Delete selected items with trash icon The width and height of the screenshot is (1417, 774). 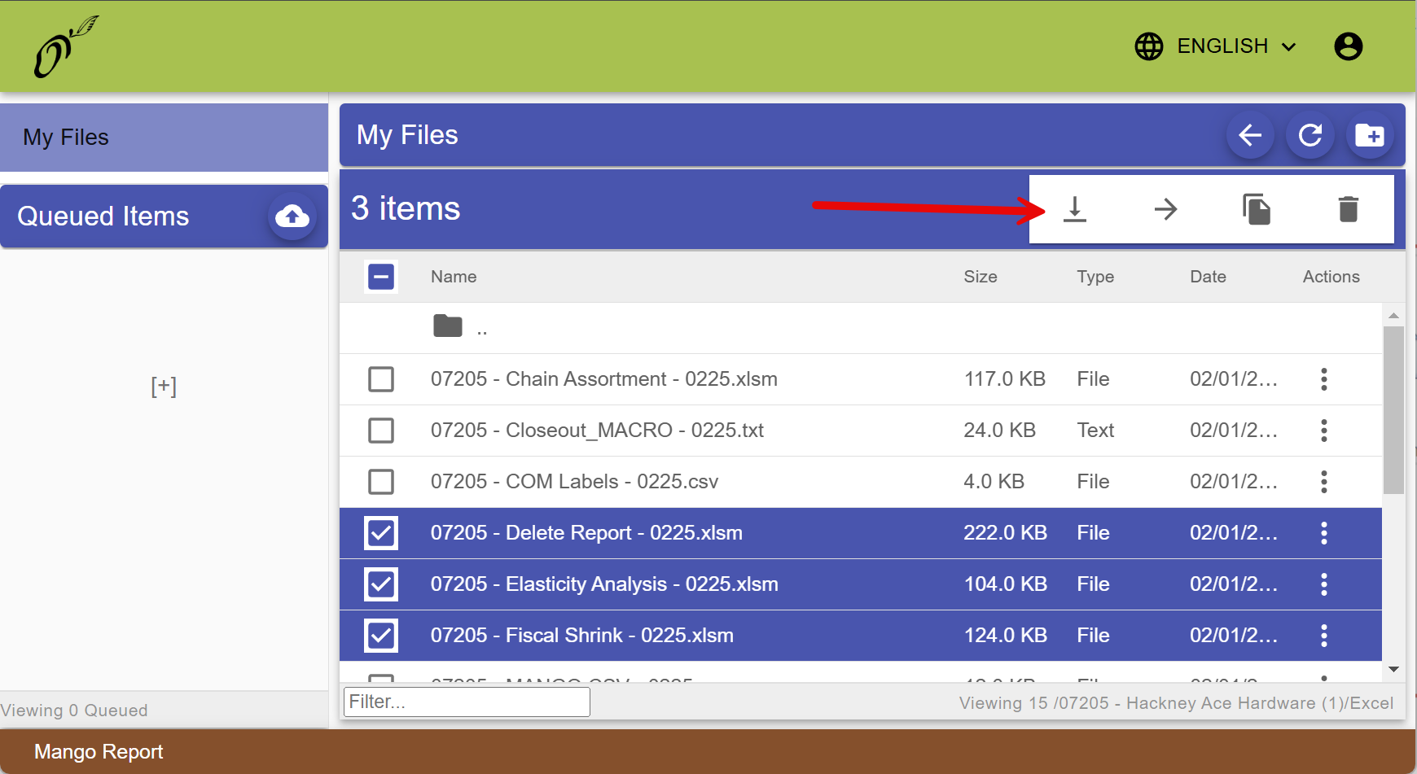(1348, 209)
